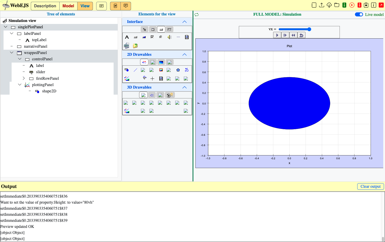Click the Clear output button
385x242 pixels.
point(370,186)
